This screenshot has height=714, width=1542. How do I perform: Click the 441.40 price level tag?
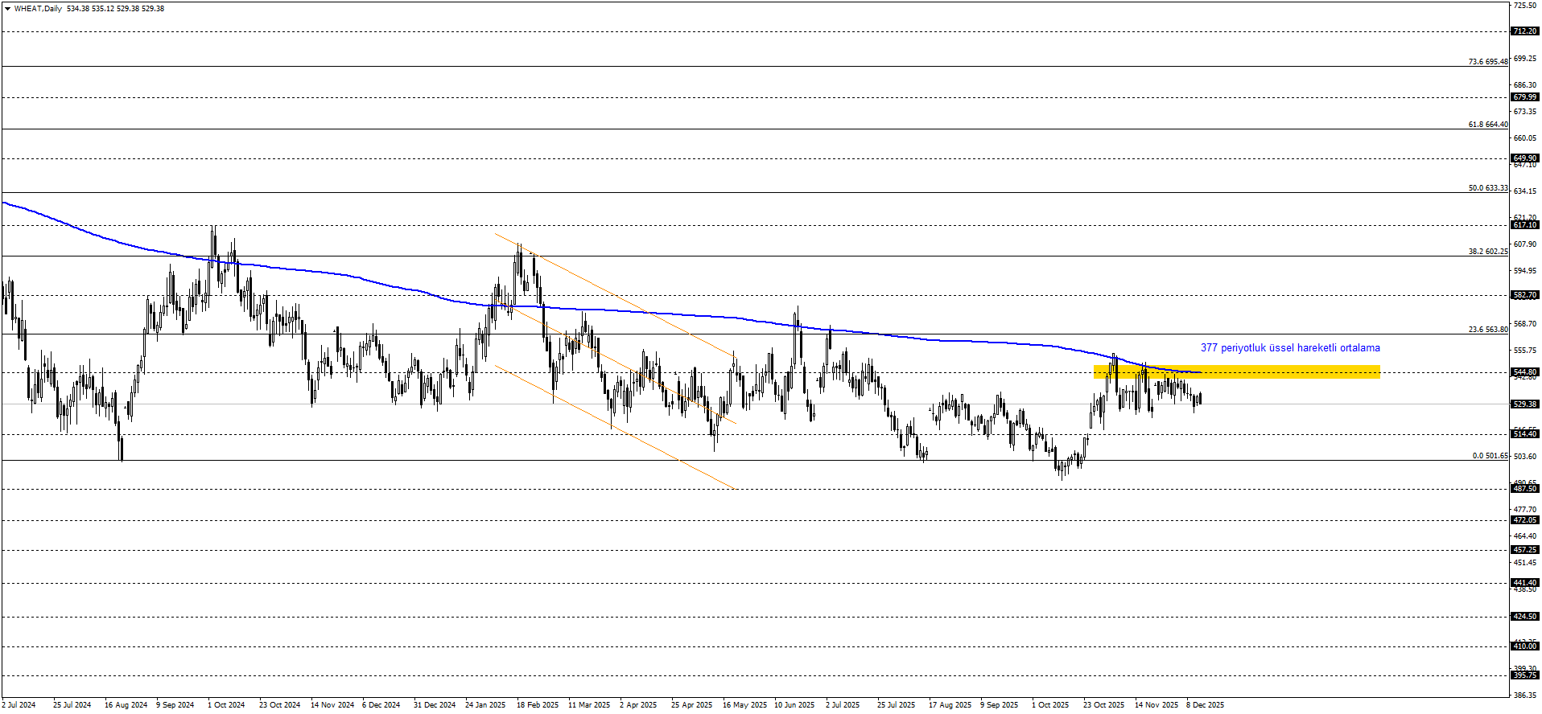pyautogui.click(x=1524, y=583)
